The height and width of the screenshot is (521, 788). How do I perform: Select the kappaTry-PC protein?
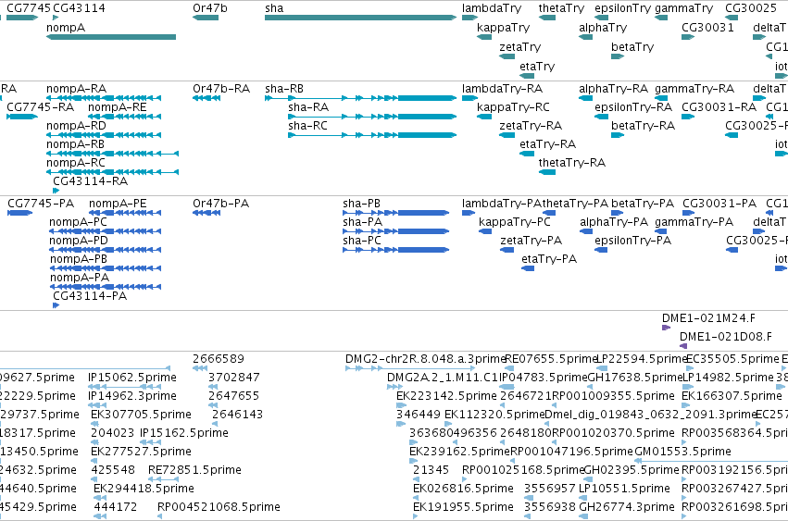485,231
